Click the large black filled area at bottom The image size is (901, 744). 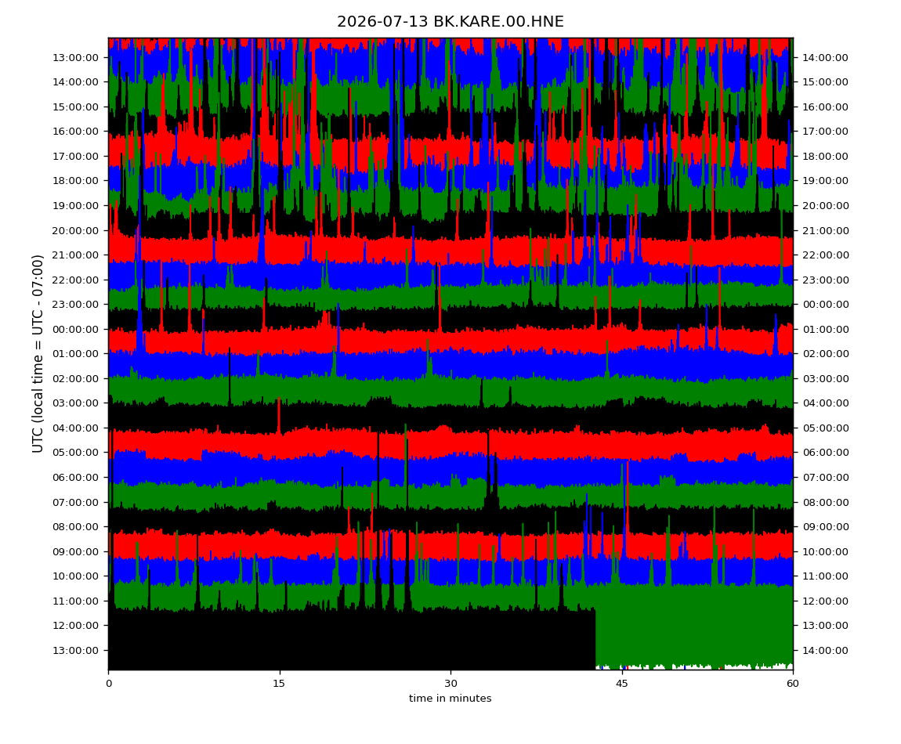click(352, 640)
